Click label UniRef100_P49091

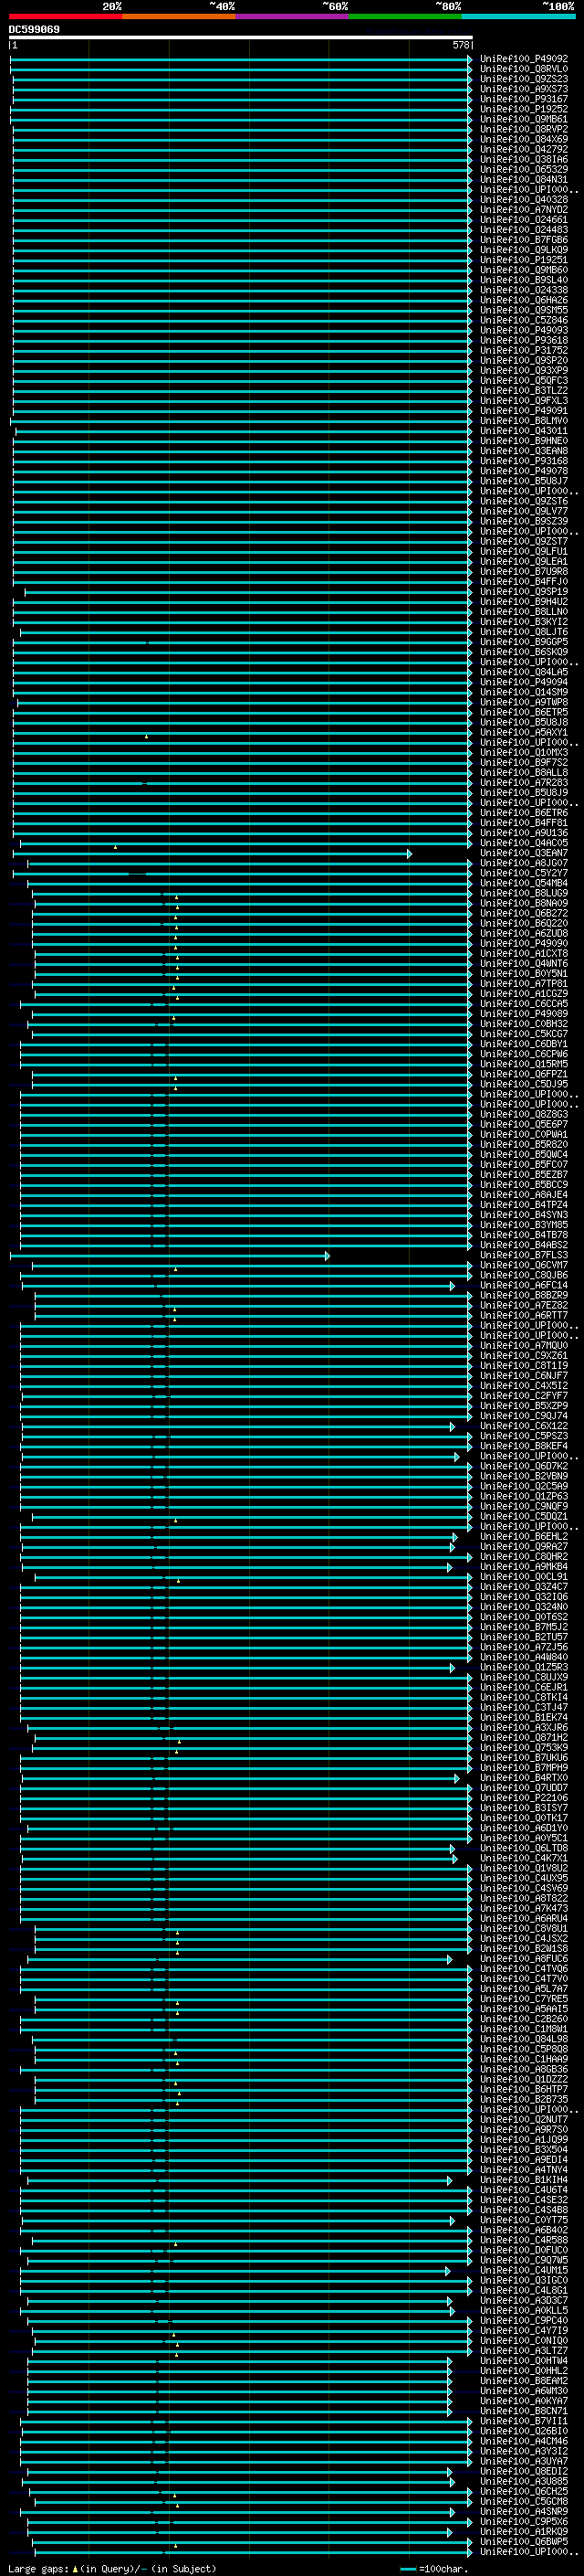(x=524, y=411)
